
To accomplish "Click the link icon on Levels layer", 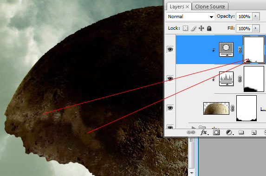I will [x=240, y=79].
